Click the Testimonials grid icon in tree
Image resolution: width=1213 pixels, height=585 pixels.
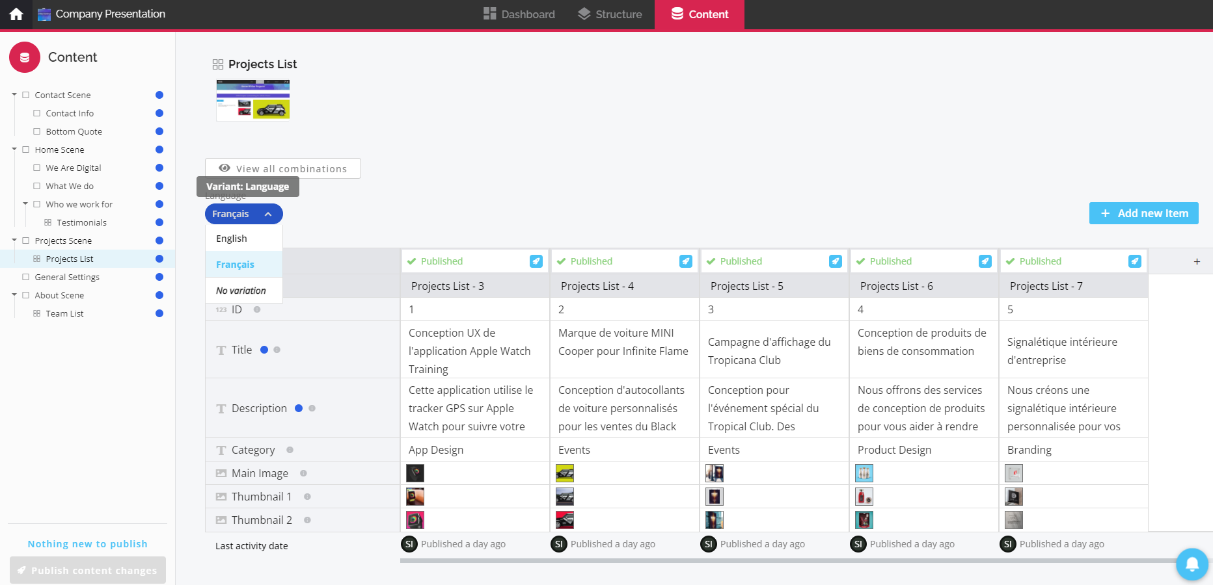coord(48,222)
